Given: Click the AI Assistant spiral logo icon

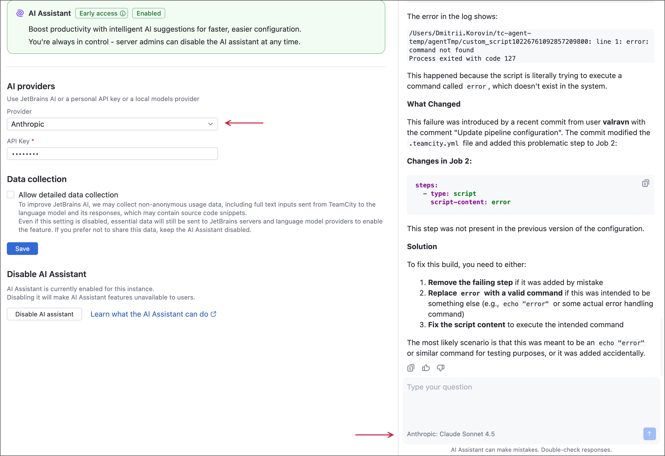Looking at the screenshot, I should tap(20, 13).
